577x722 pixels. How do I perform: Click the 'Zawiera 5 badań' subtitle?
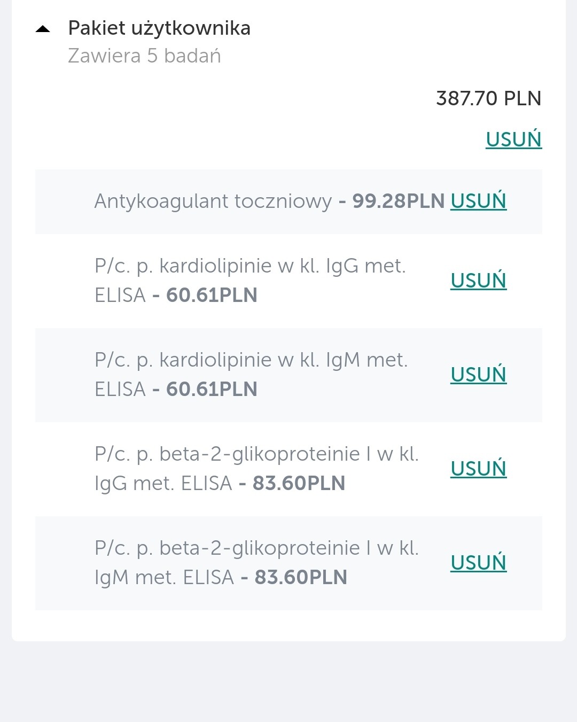144,56
